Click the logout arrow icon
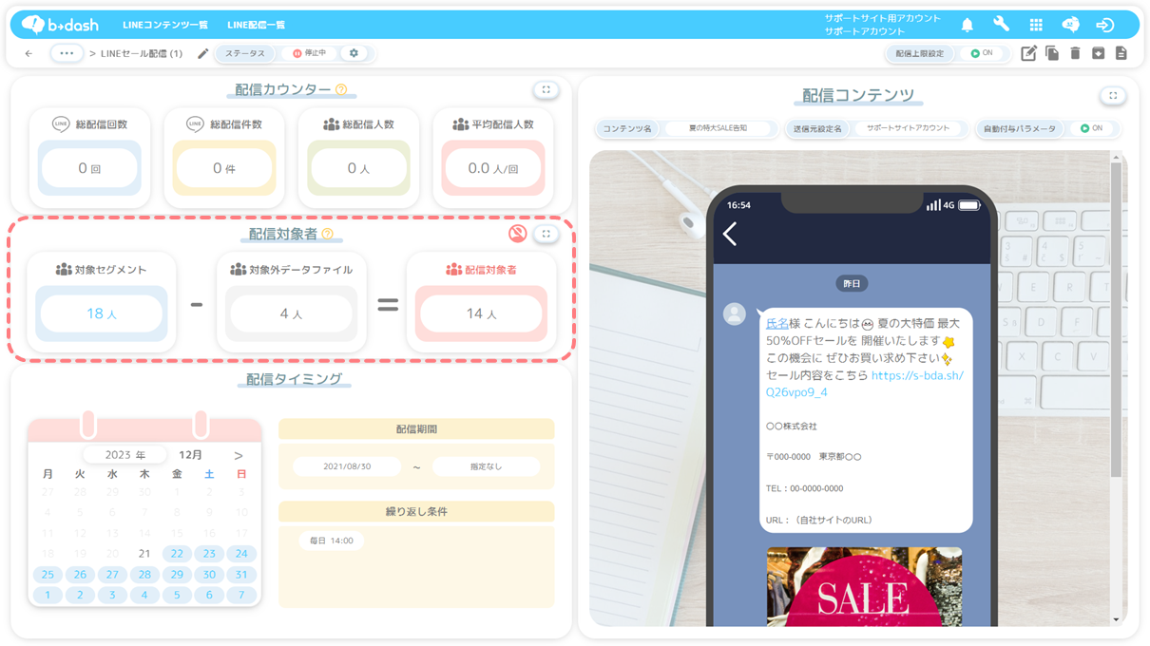This screenshot has height=646, width=1150. [1104, 25]
